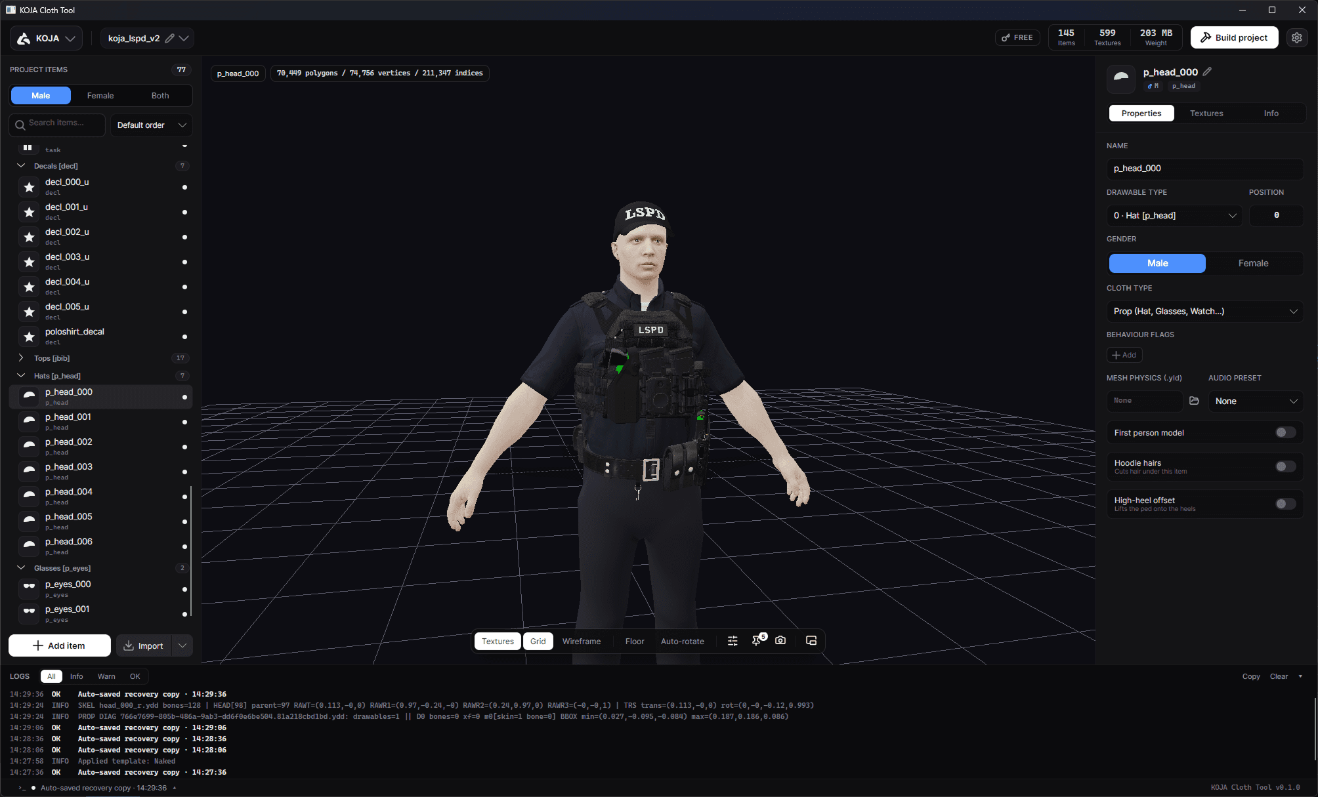
Task: Switch to the Info tab in properties
Action: tap(1271, 113)
